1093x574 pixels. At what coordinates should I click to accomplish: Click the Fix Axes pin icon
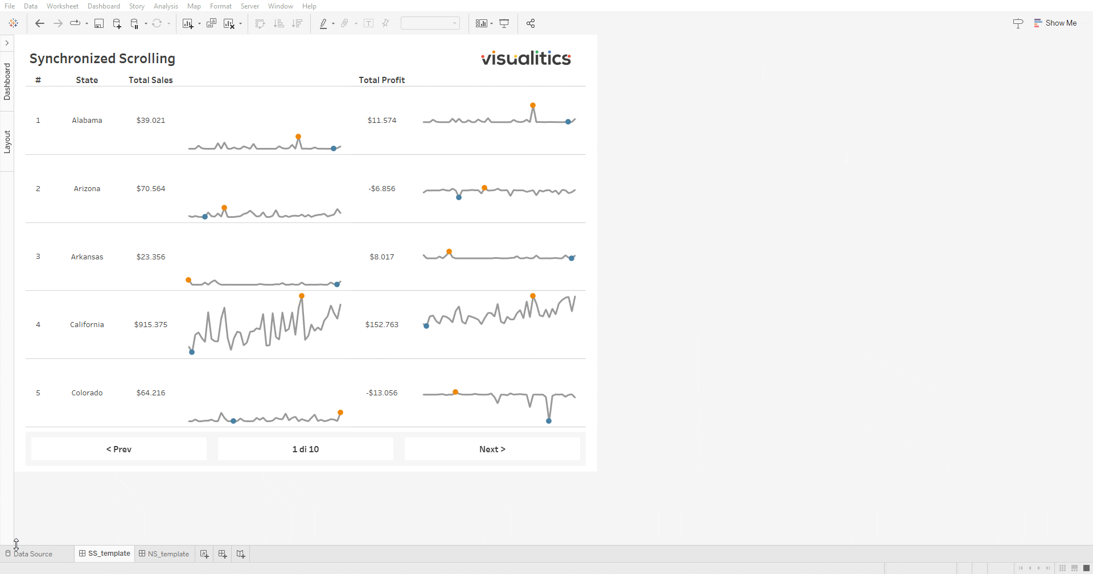point(385,23)
